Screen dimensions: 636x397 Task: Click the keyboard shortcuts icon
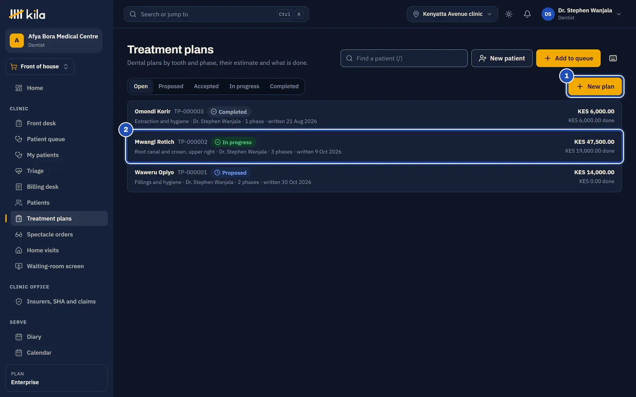click(613, 58)
